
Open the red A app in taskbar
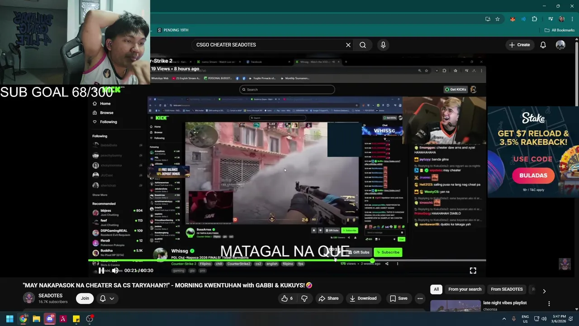pos(63,319)
